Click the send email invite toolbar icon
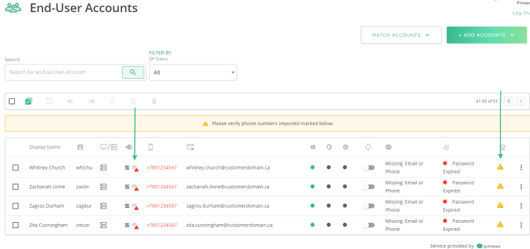Image resolution: width=530 pixels, height=249 pixels. tap(50, 101)
